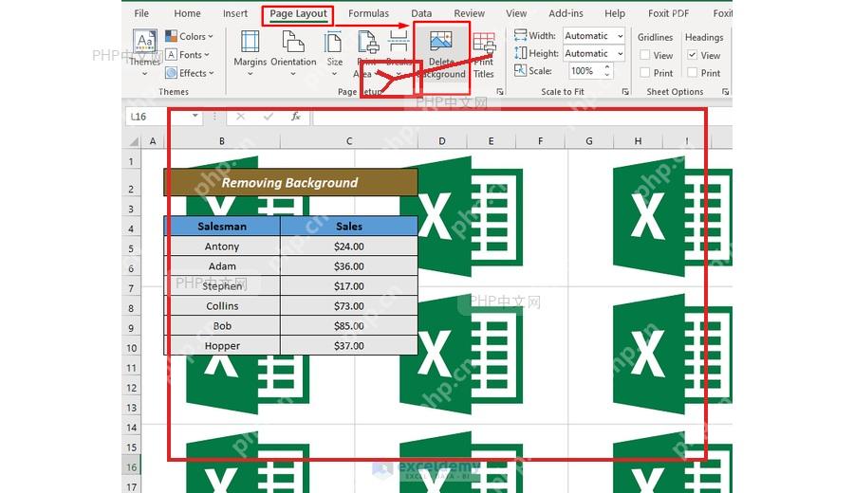
Task: Select the $73.00 cell
Action: tap(349, 306)
